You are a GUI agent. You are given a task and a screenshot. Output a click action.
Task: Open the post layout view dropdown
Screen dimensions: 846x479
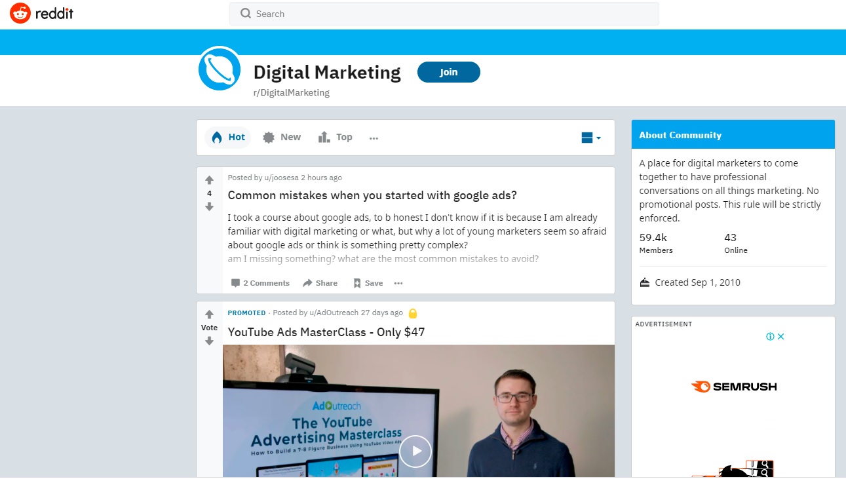coord(591,138)
